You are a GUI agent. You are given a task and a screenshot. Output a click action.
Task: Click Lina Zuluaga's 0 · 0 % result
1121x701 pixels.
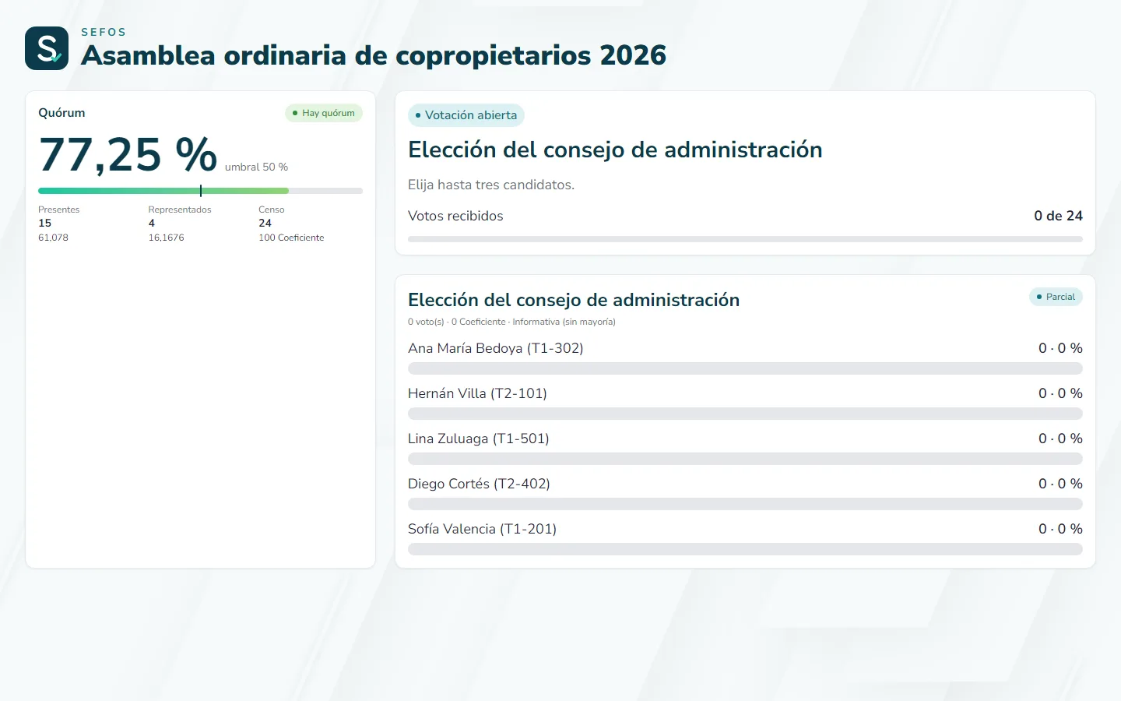point(1060,439)
